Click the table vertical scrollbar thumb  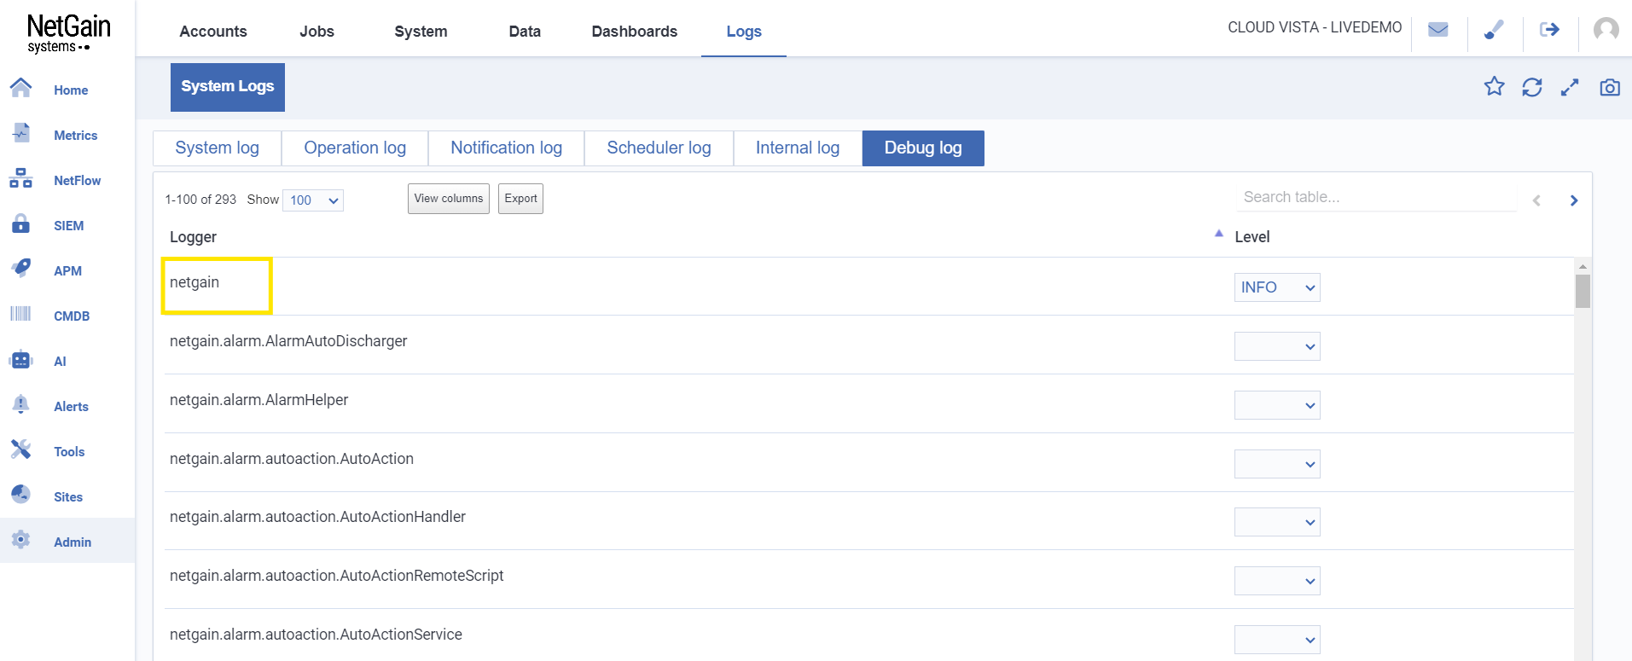1583,291
